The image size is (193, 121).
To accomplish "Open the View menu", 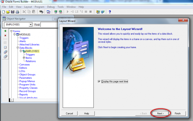I will (x=18, y=7).
